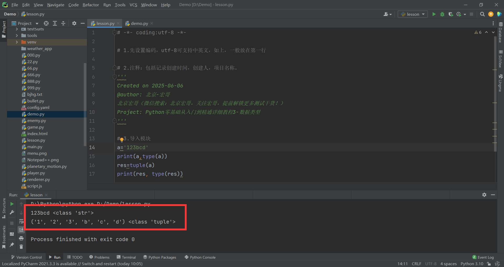Click Expand All icon in Project panel
Viewport: 504px width, 267px height.
[x=55, y=23]
